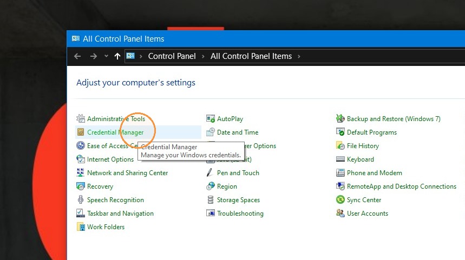465x260 pixels.
Task: Open the Network and Sharing Center icon
Action: pos(80,172)
